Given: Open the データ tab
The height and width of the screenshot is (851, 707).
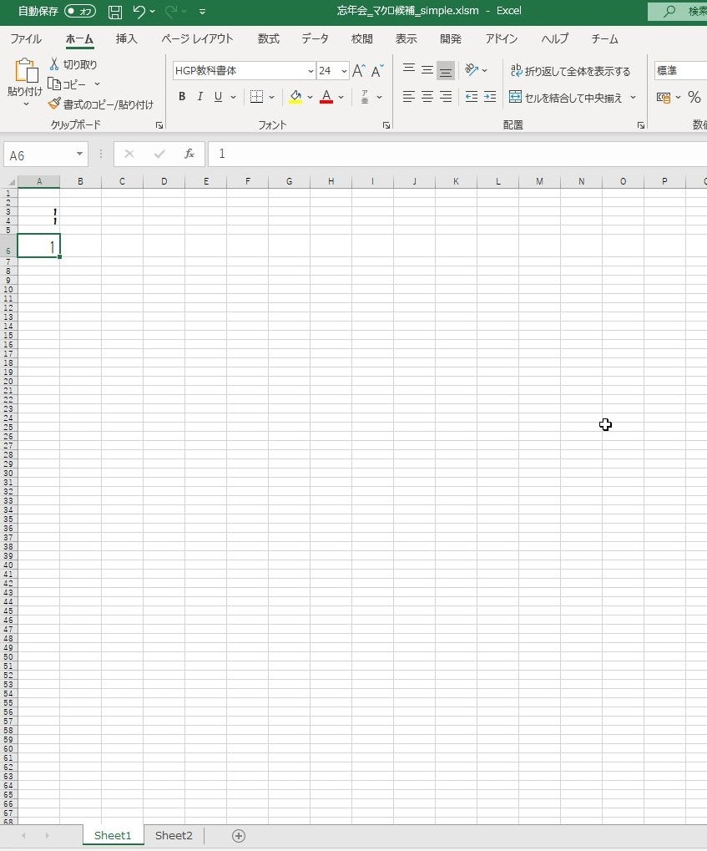Looking at the screenshot, I should point(316,39).
